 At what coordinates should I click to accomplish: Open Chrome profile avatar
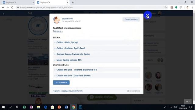(x=188, y=7)
